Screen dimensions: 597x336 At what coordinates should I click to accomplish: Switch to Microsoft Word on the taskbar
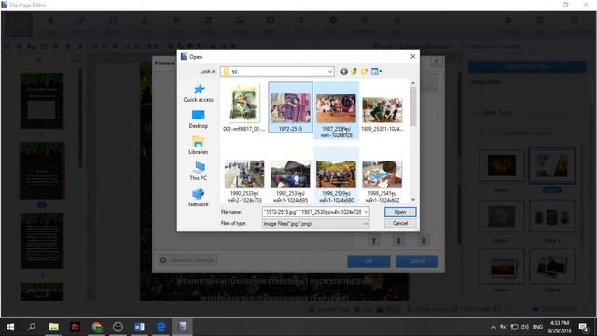tap(139, 327)
